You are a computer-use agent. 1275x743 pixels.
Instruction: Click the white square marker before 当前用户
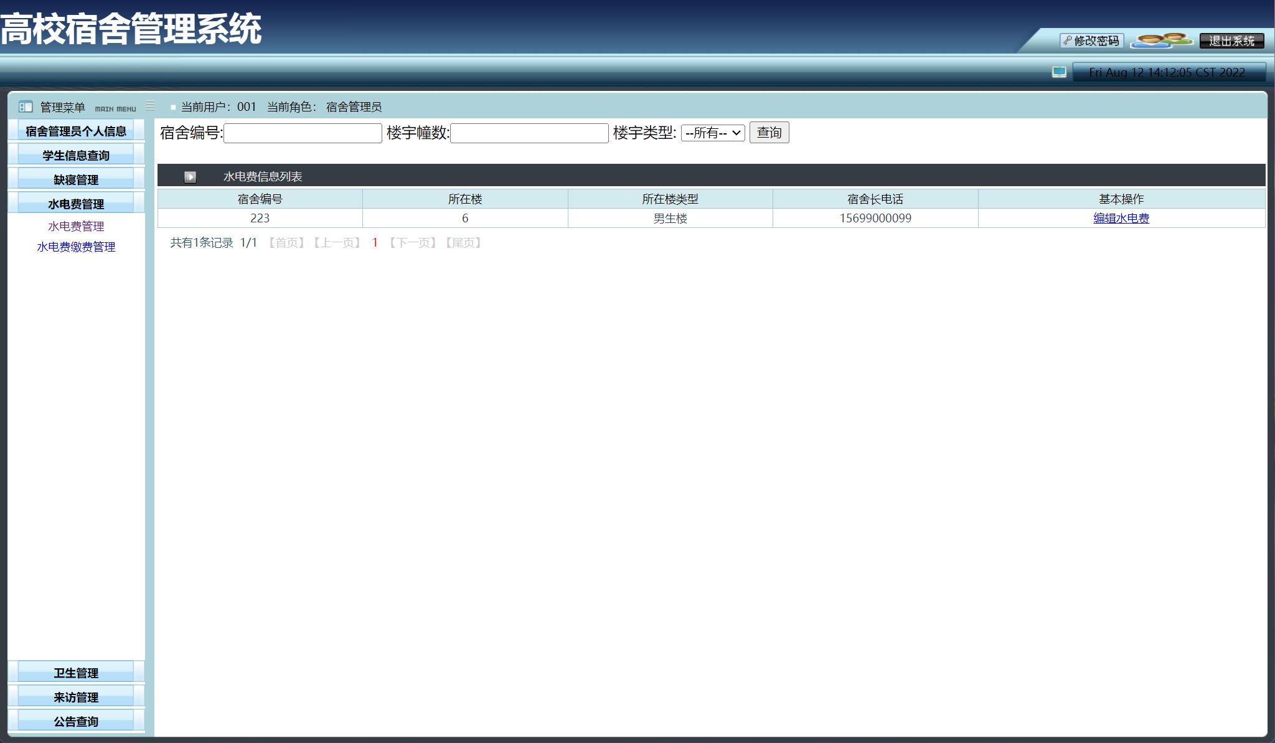172,106
